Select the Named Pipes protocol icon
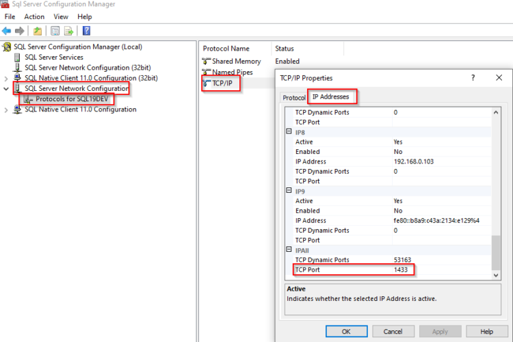Image resolution: width=513 pixels, height=342 pixels. [207, 72]
